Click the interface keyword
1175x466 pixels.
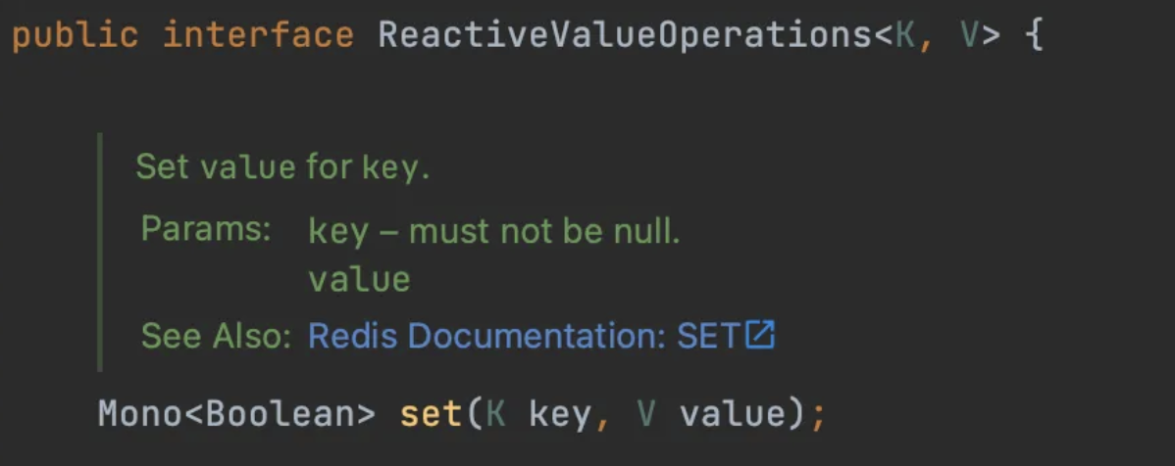[259, 35]
